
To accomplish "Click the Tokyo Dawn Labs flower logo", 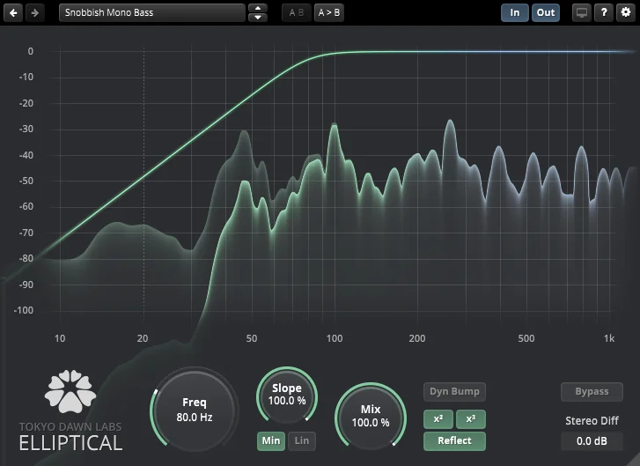I will point(70,391).
